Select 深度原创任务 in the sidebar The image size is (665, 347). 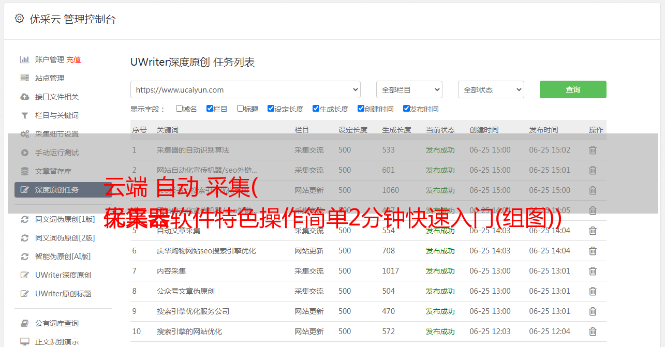pyautogui.click(x=63, y=190)
